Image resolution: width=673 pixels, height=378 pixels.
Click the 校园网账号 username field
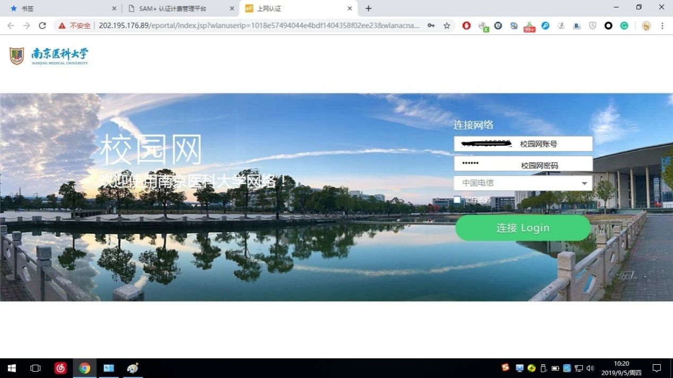[523, 144]
